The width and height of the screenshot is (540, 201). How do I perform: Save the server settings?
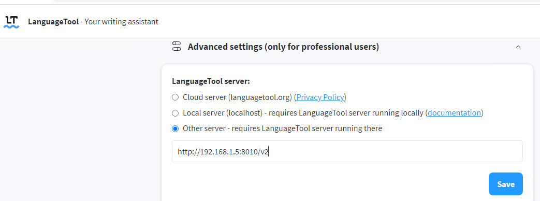point(505,184)
